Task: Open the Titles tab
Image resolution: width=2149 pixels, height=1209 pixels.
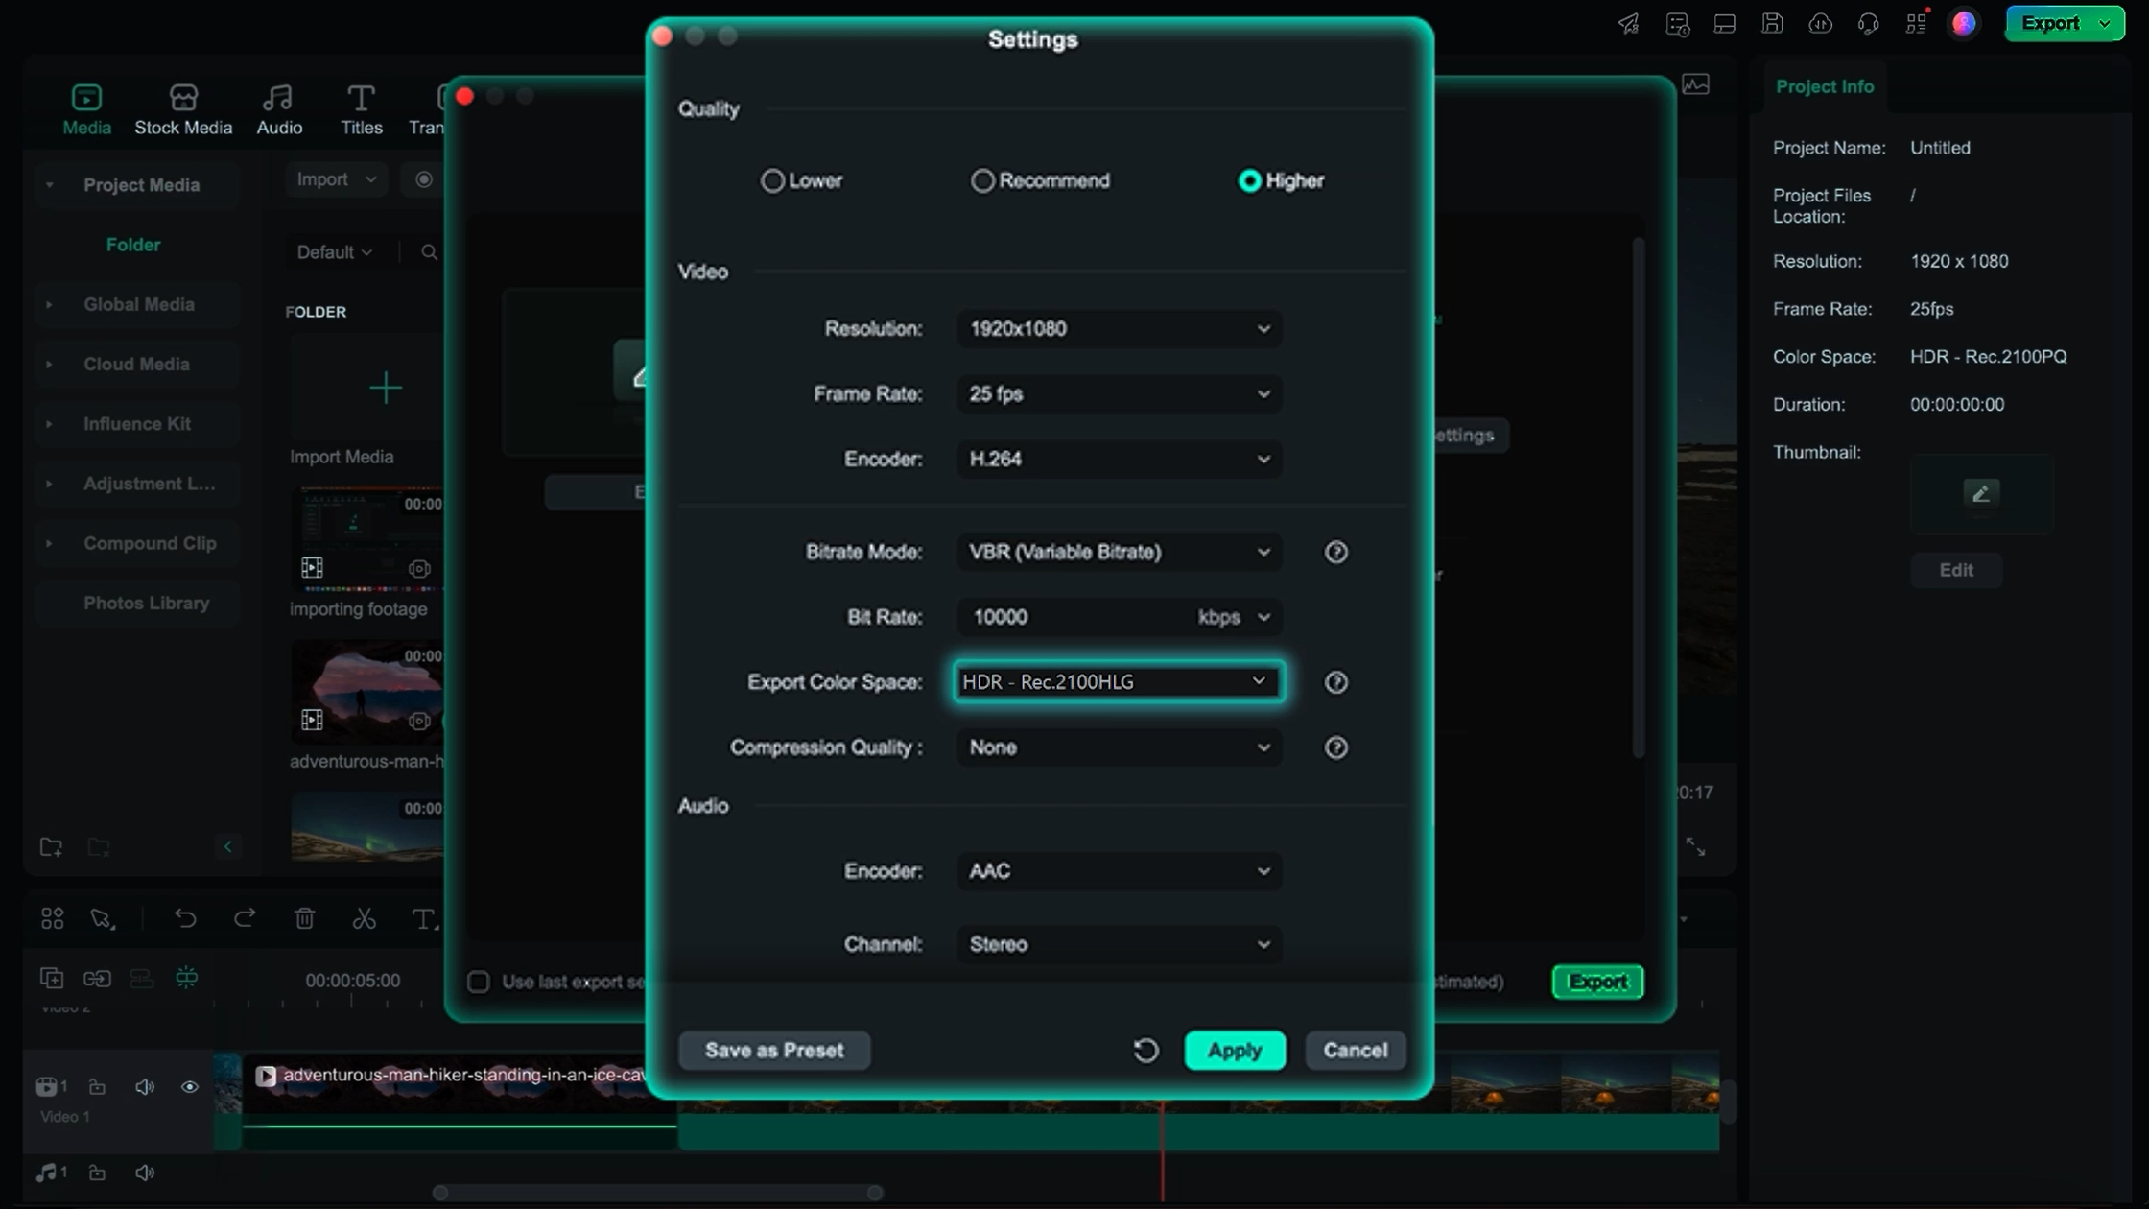Action: [x=361, y=109]
